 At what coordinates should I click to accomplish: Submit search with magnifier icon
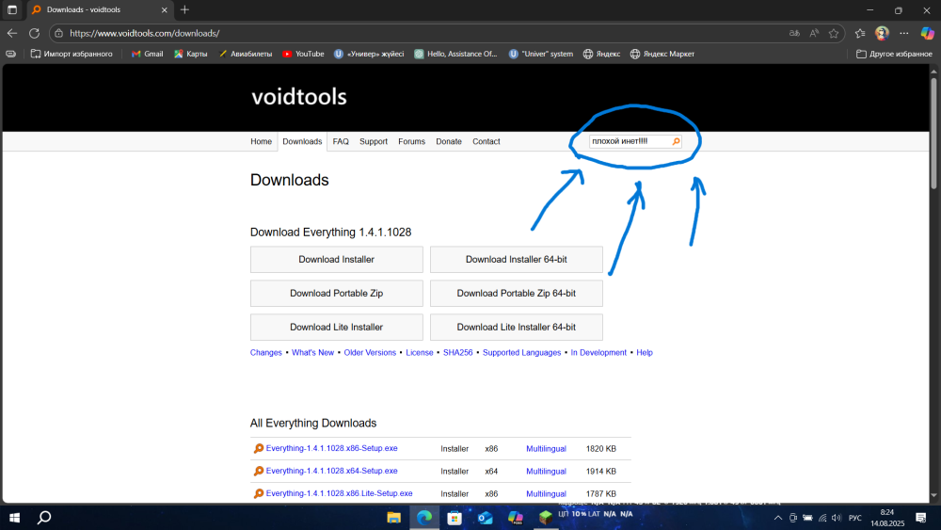676,141
